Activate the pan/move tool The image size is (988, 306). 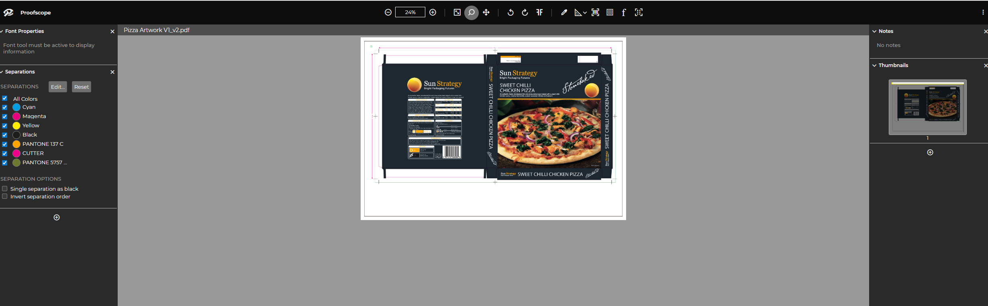click(486, 12)
